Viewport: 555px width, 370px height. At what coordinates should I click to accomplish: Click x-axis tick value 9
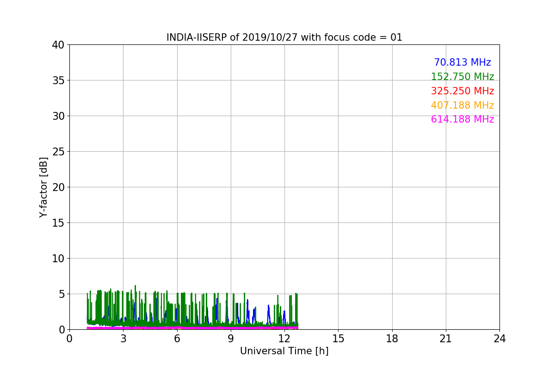coord(231,339)
